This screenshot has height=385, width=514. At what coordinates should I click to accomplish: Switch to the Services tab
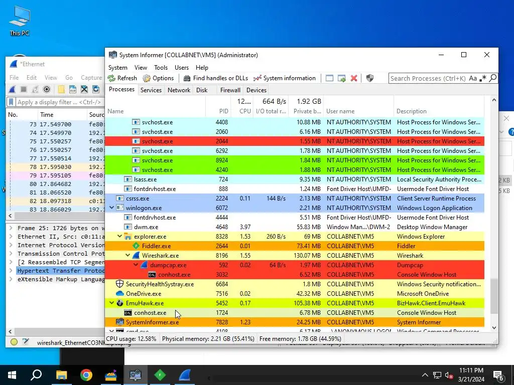tap(151, 90)
